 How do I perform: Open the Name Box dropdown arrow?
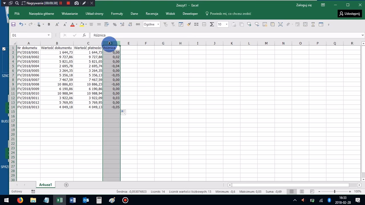[49, 35]
